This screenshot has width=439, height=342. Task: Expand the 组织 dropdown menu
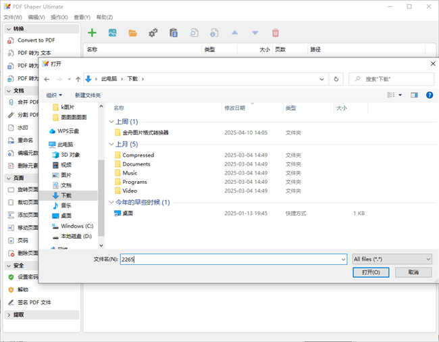pos(54,95)
